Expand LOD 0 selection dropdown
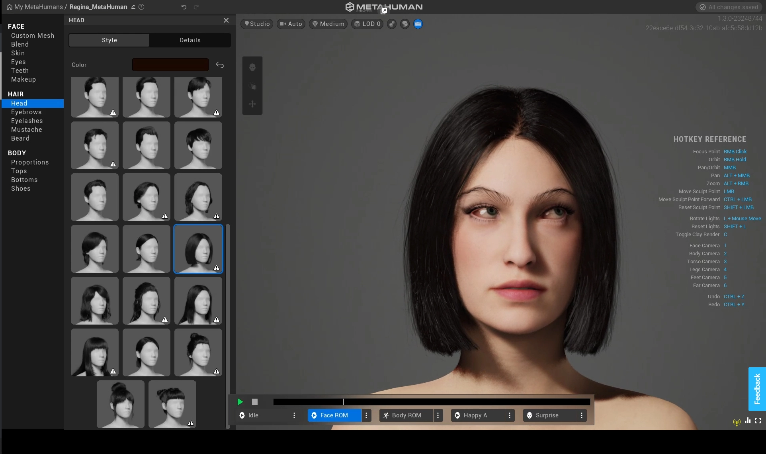The height and width of the screenshot is (454, 766). (x=367, y=24)
